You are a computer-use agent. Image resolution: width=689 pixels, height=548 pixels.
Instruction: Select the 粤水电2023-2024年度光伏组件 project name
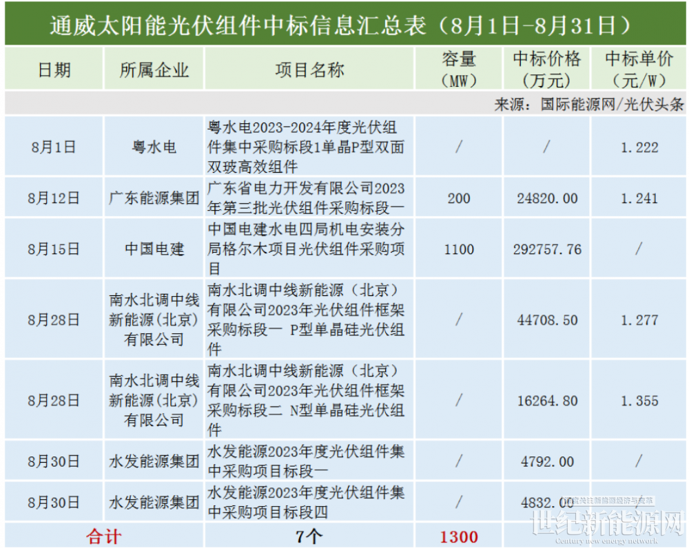coord(306,147)
